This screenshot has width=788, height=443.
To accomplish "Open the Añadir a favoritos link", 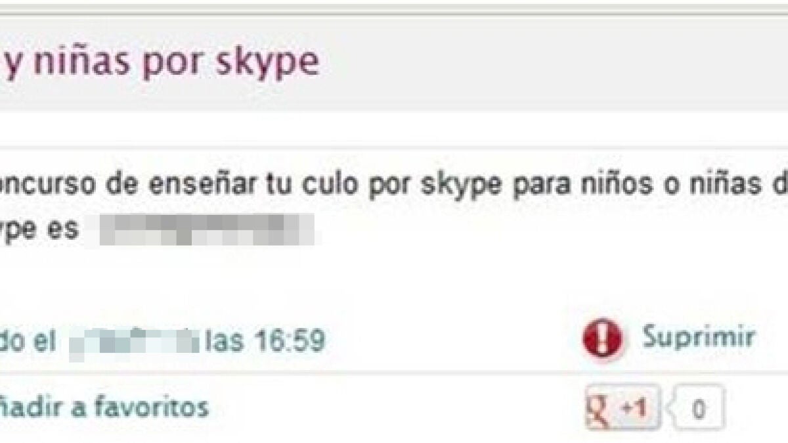I will [x=104, y=407].
